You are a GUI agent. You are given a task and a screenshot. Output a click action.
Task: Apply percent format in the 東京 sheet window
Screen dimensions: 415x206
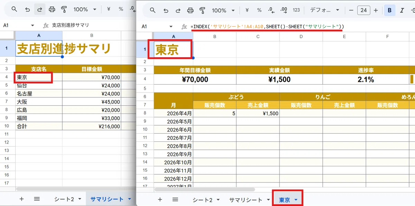[x=259, y=10]
